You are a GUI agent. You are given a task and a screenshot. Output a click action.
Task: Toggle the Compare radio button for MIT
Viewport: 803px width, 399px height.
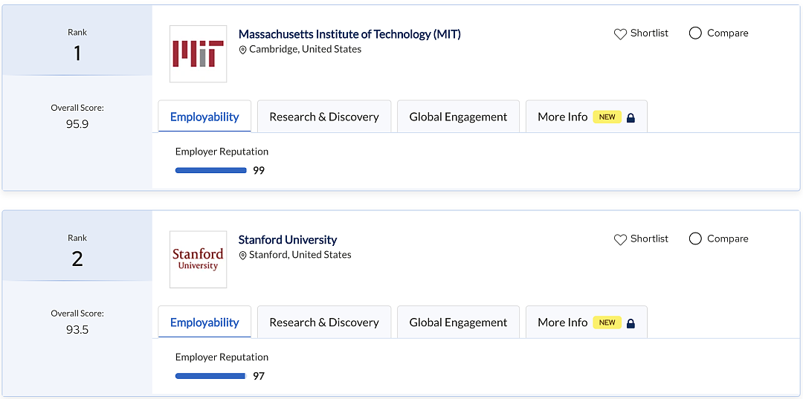pyautogui.click(x=695, y=33)
